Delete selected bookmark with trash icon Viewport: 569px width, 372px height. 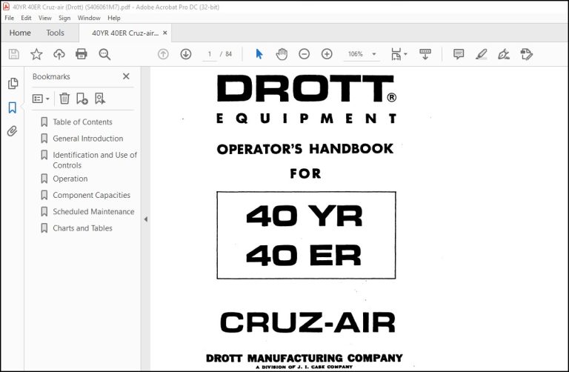[x=64, y=99]
